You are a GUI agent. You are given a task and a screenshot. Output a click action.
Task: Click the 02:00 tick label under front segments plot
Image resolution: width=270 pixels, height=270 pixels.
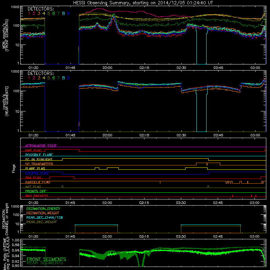(107, 68)
